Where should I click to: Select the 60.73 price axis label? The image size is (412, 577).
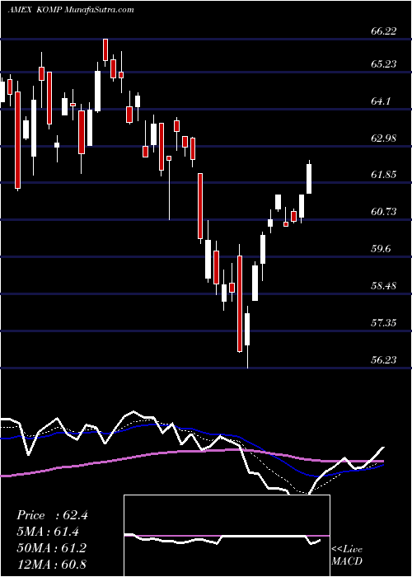[x=384, y=212]
